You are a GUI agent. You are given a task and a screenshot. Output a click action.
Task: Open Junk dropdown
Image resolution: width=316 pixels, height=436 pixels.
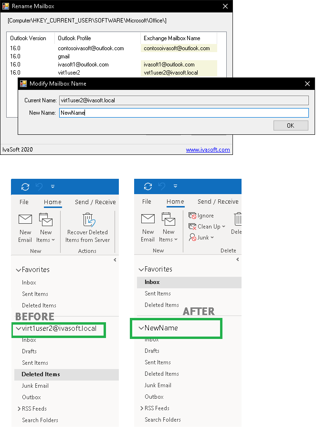tap(201, 238)
